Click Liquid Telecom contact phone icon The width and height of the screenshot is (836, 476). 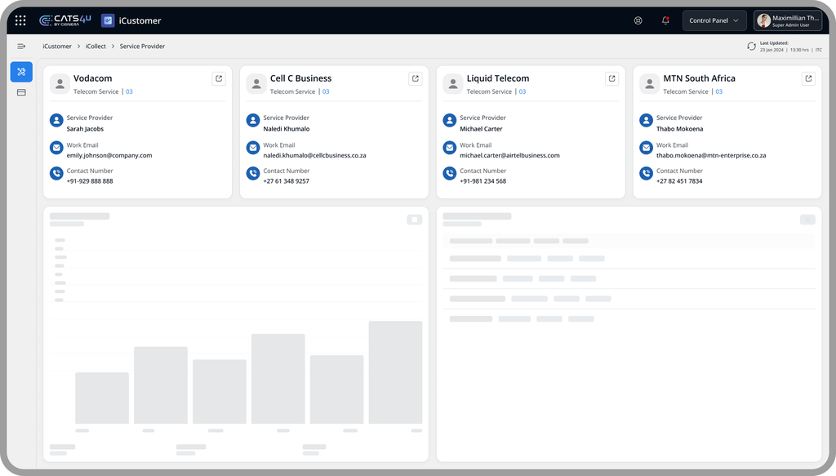click(x=450, y=173)
